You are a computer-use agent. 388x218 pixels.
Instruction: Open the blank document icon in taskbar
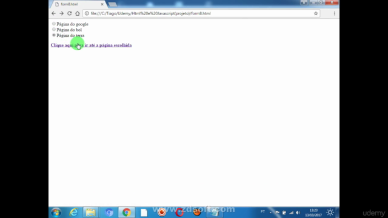tap(144, 213)
